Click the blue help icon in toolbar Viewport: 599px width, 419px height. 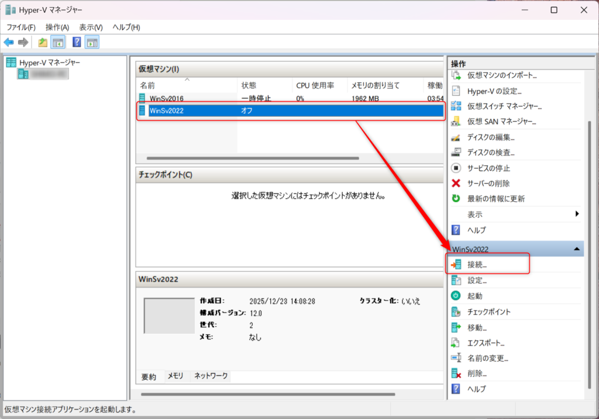[x=77, y=42]
